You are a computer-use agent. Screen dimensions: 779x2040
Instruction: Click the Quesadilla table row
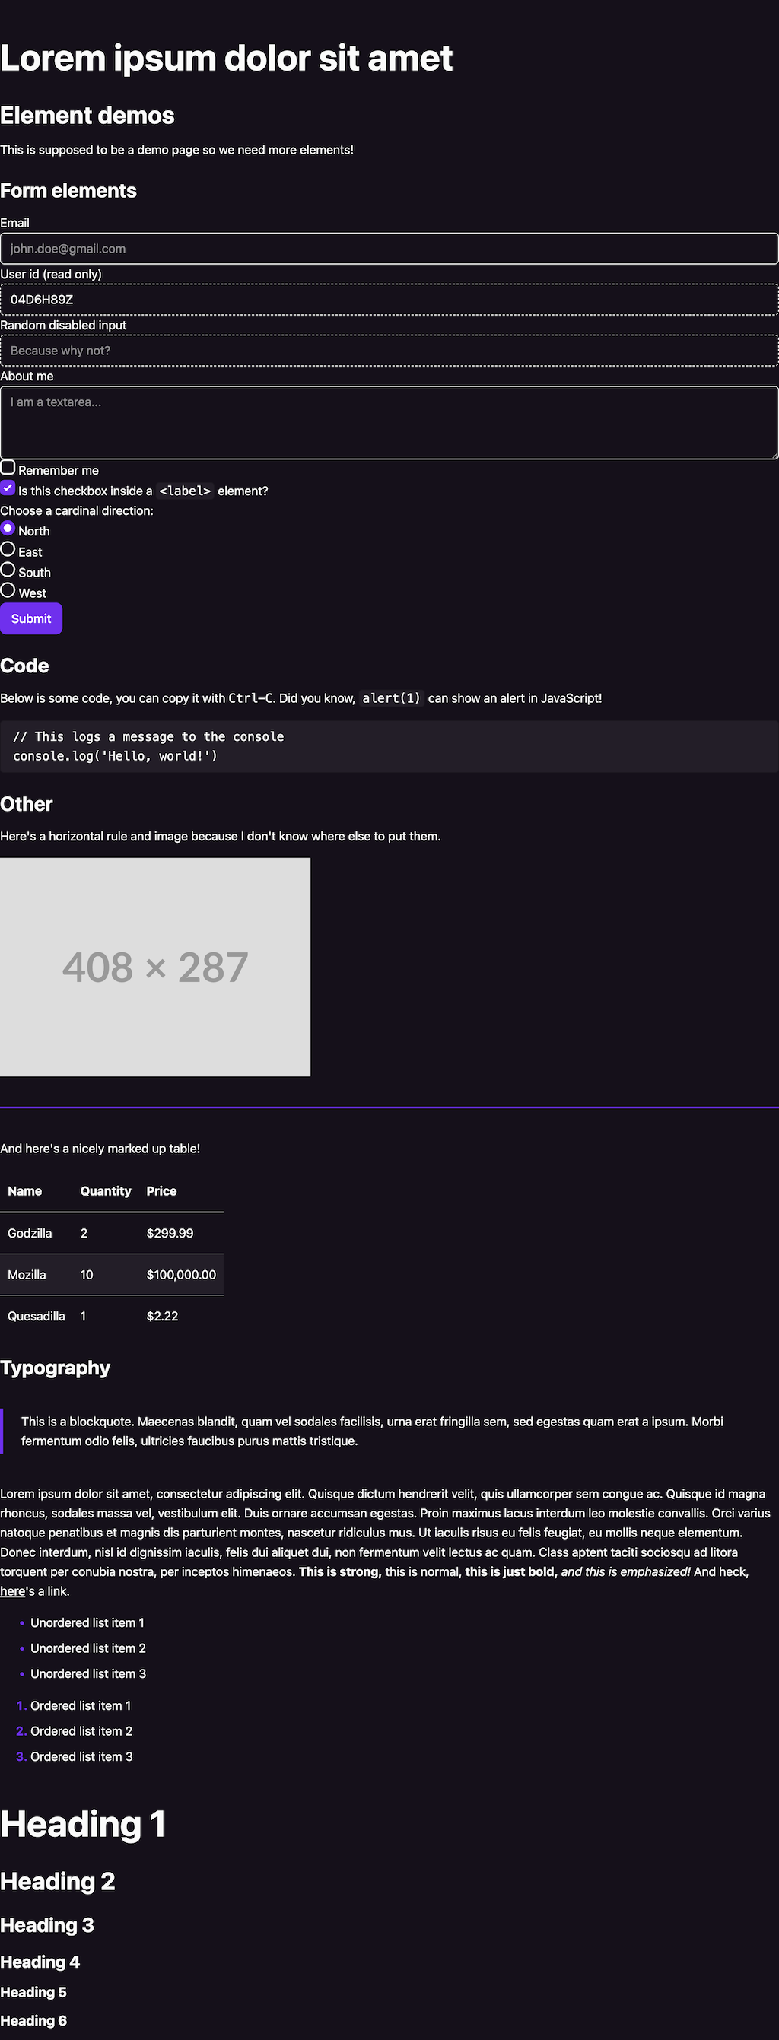point(112,1316)
